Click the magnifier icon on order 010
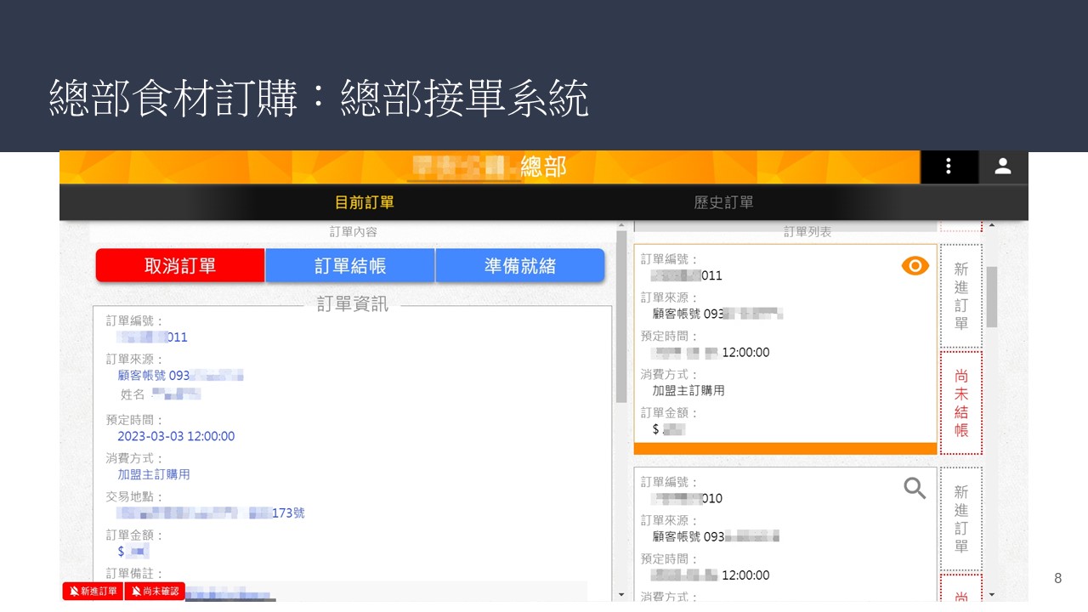Screen dimensions: 1088x612 [x=915, y=488]
